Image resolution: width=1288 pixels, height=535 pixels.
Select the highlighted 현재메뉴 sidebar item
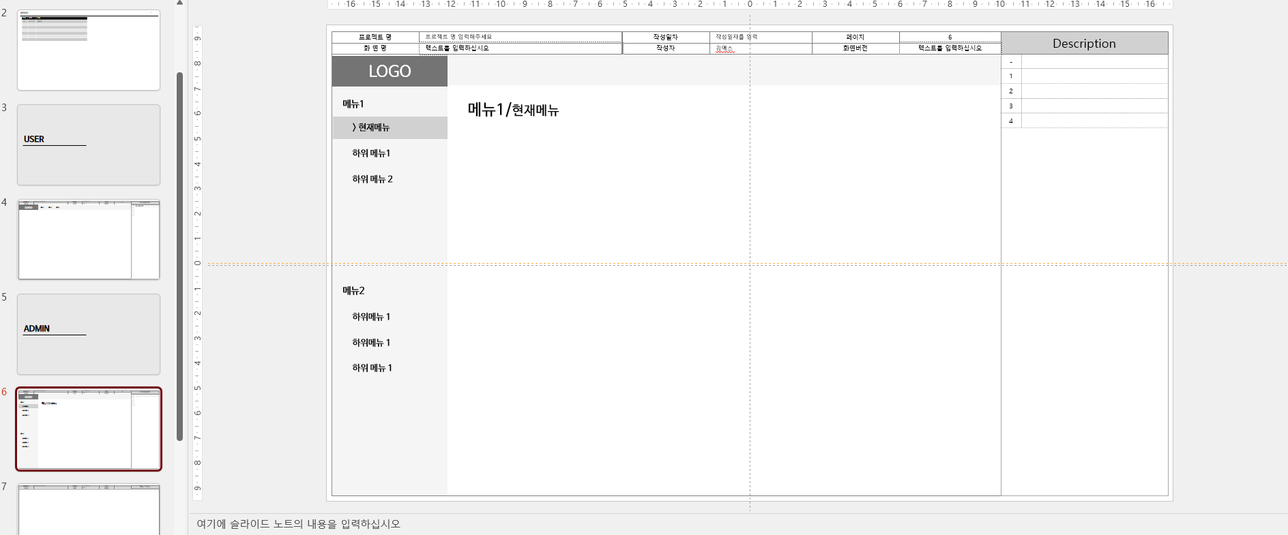[x=390, y=127]
